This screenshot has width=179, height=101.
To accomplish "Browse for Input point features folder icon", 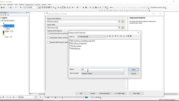I will (x=123, y=21).
